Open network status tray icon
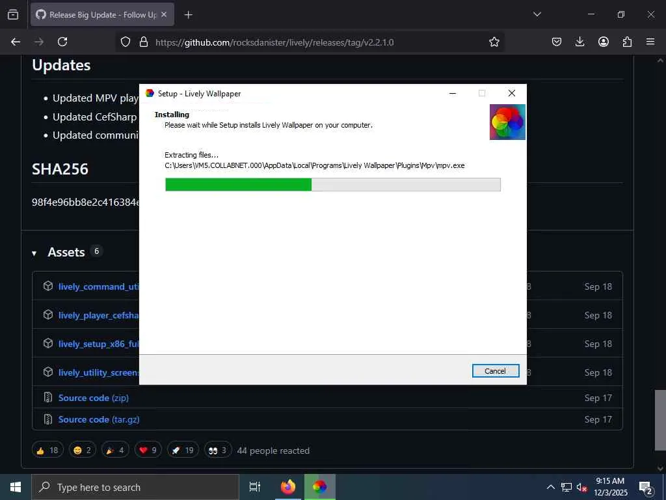This screenshot has height=500, width=666. (x=566, y=487)
